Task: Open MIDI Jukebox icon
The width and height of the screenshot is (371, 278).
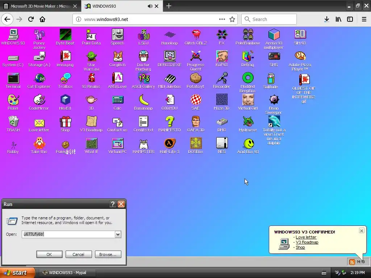Action: click(x=170, y=78)
